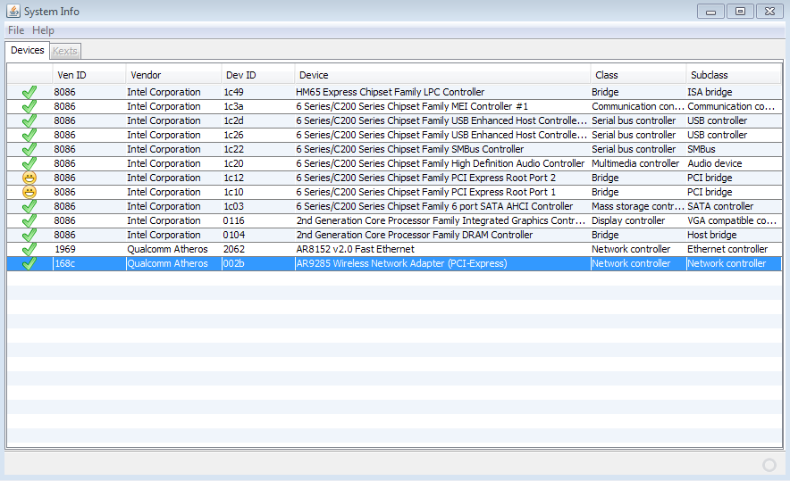Sort by the Dev ID column header

[258, 75]
